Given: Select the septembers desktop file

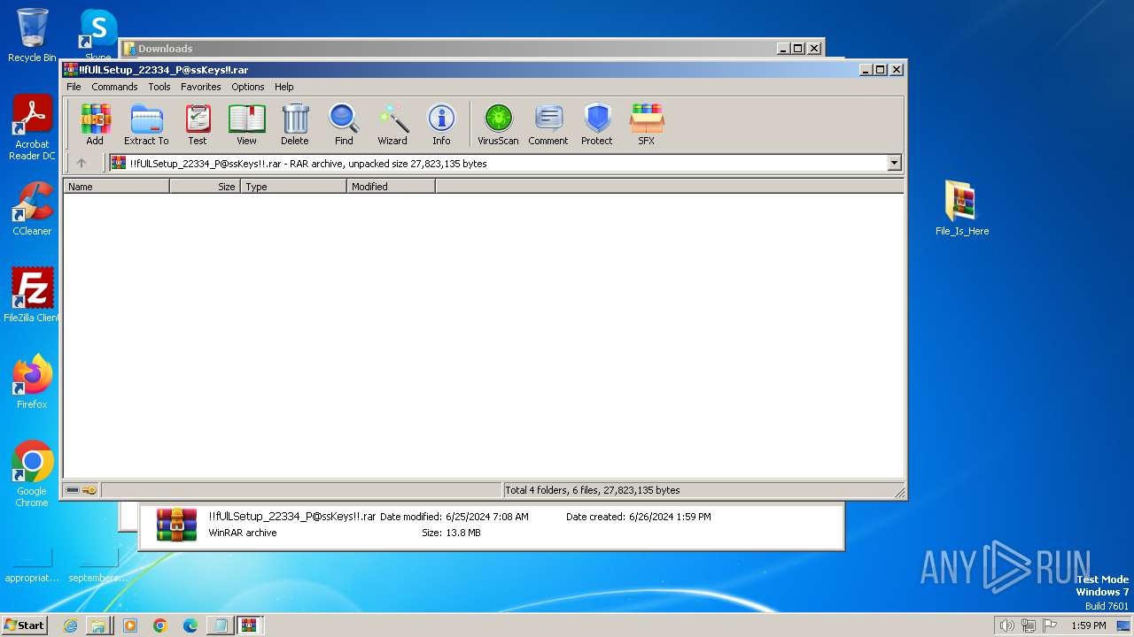Looking at the screenshot, I should pos(98,564).
